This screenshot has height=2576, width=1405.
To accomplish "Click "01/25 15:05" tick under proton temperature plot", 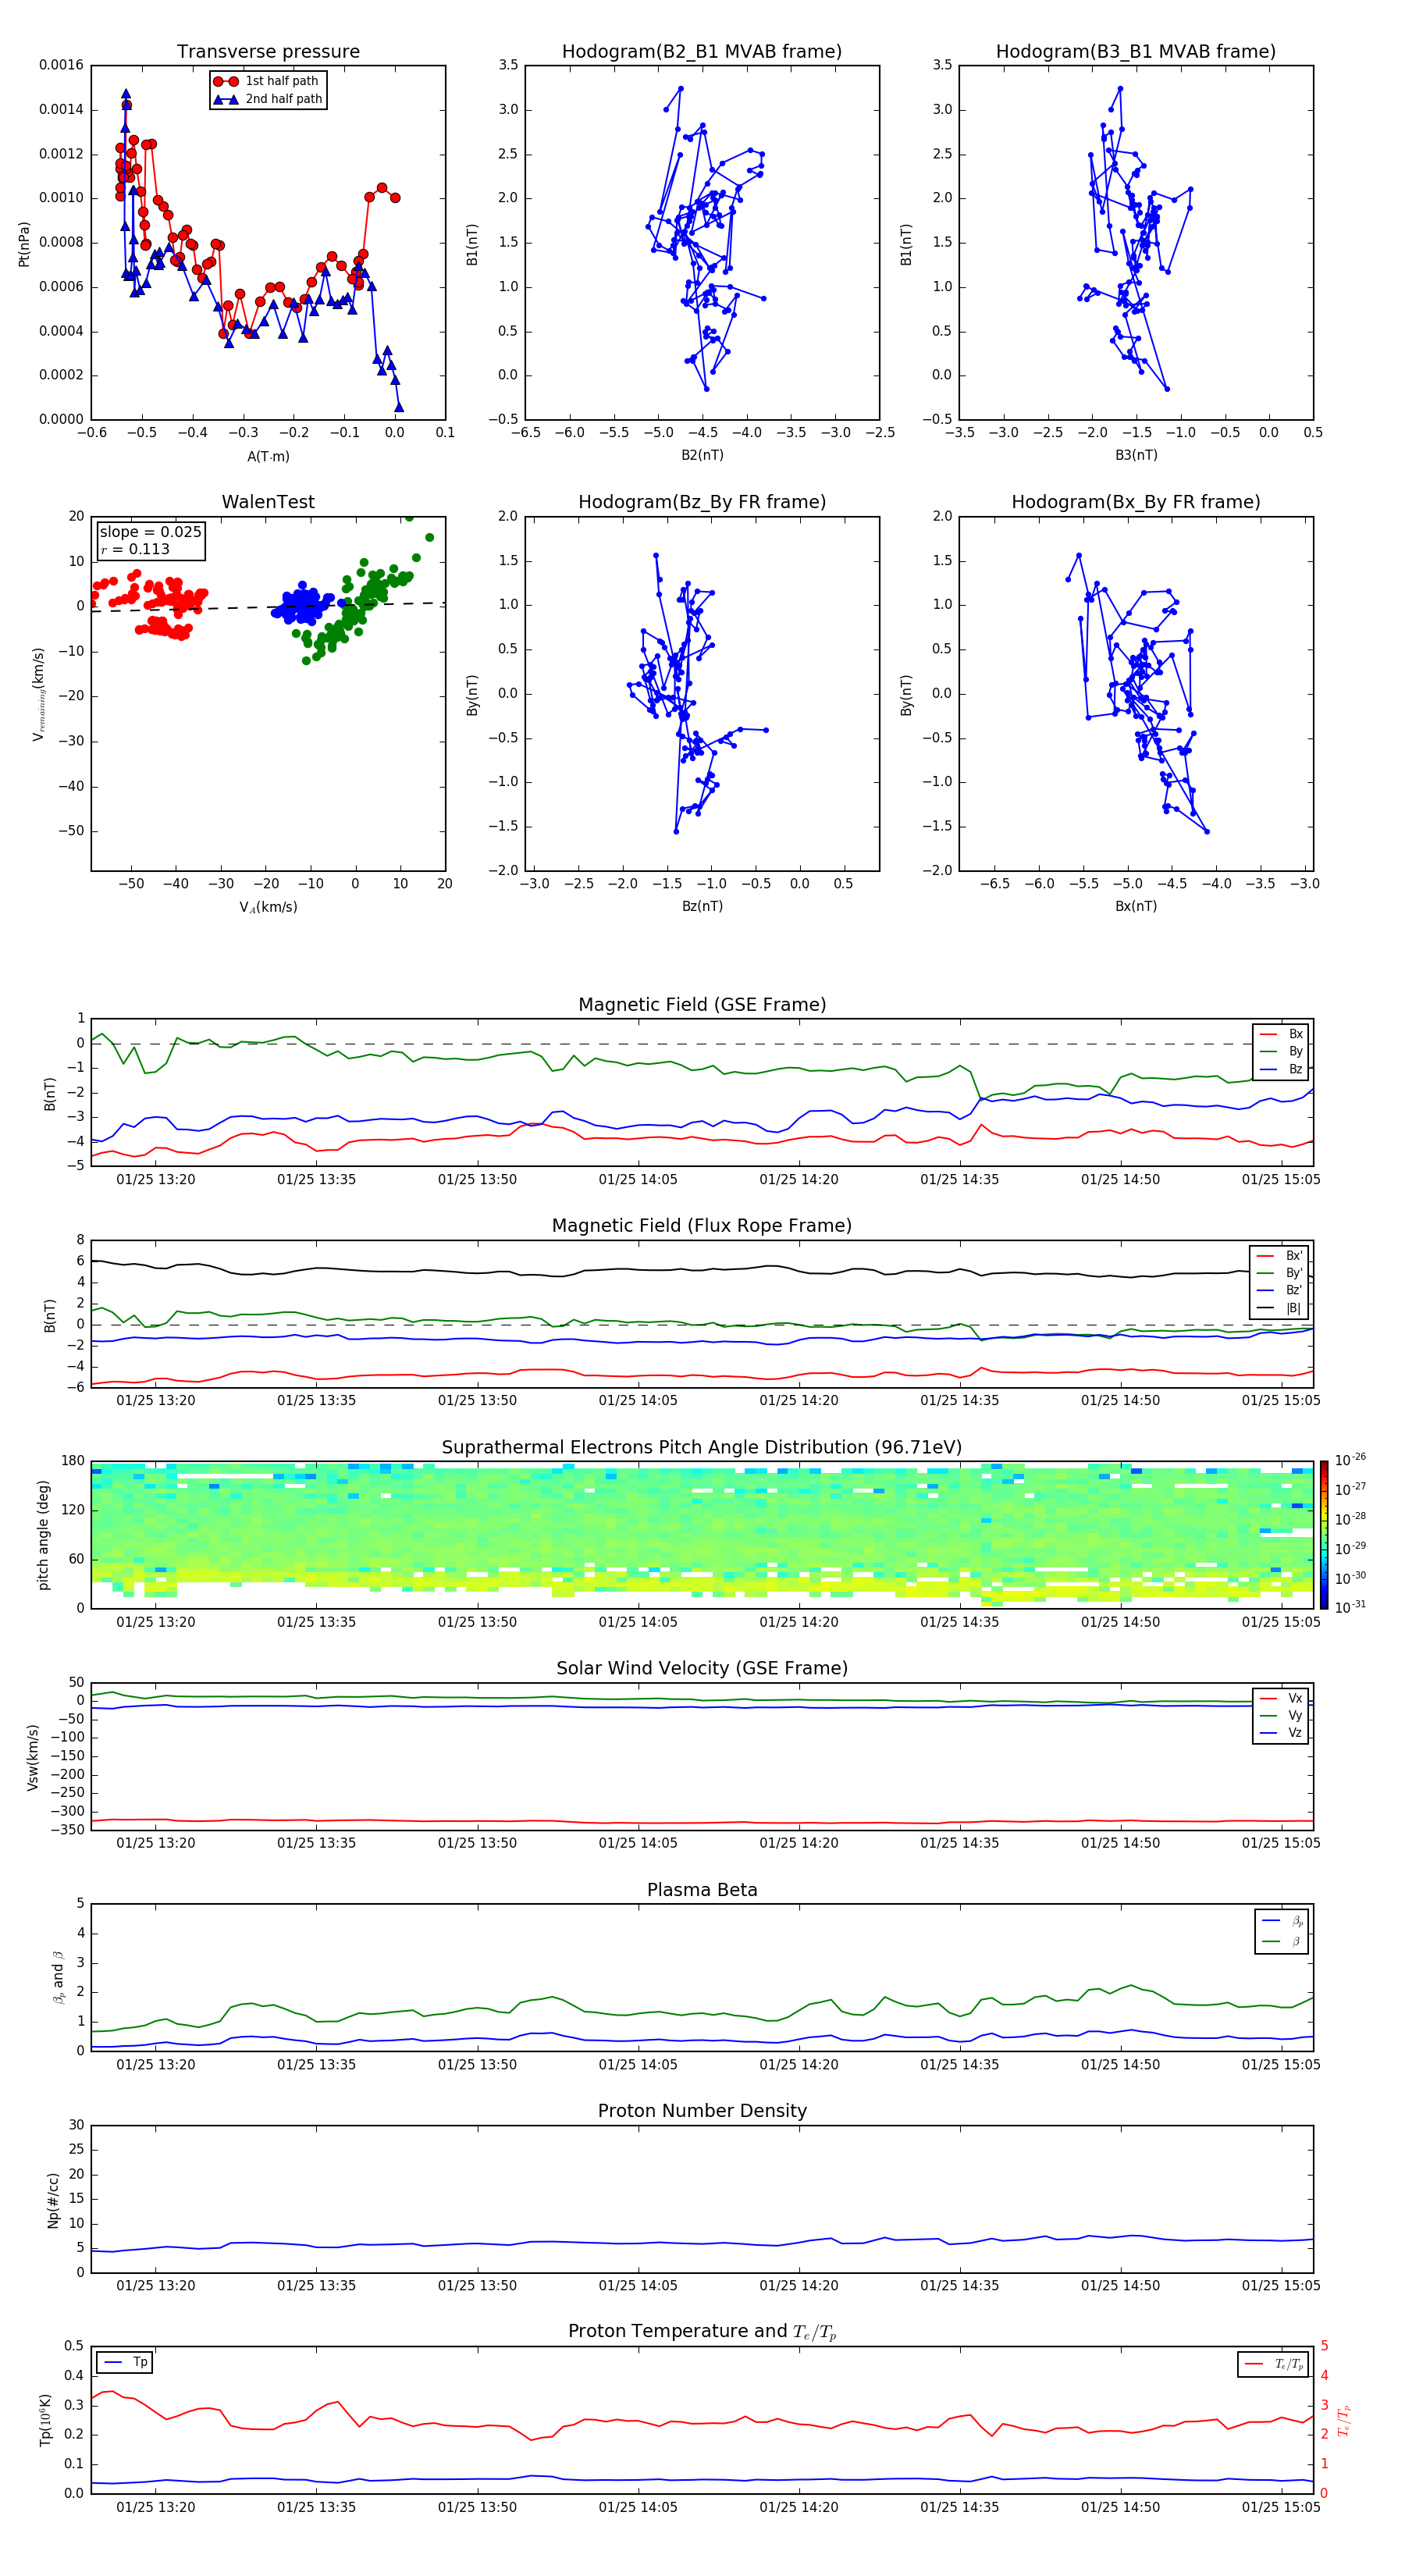I will pos(1281,2508).
